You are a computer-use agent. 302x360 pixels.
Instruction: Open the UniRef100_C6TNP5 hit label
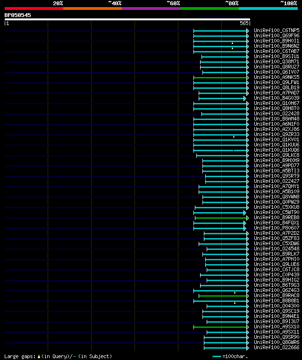277,30
